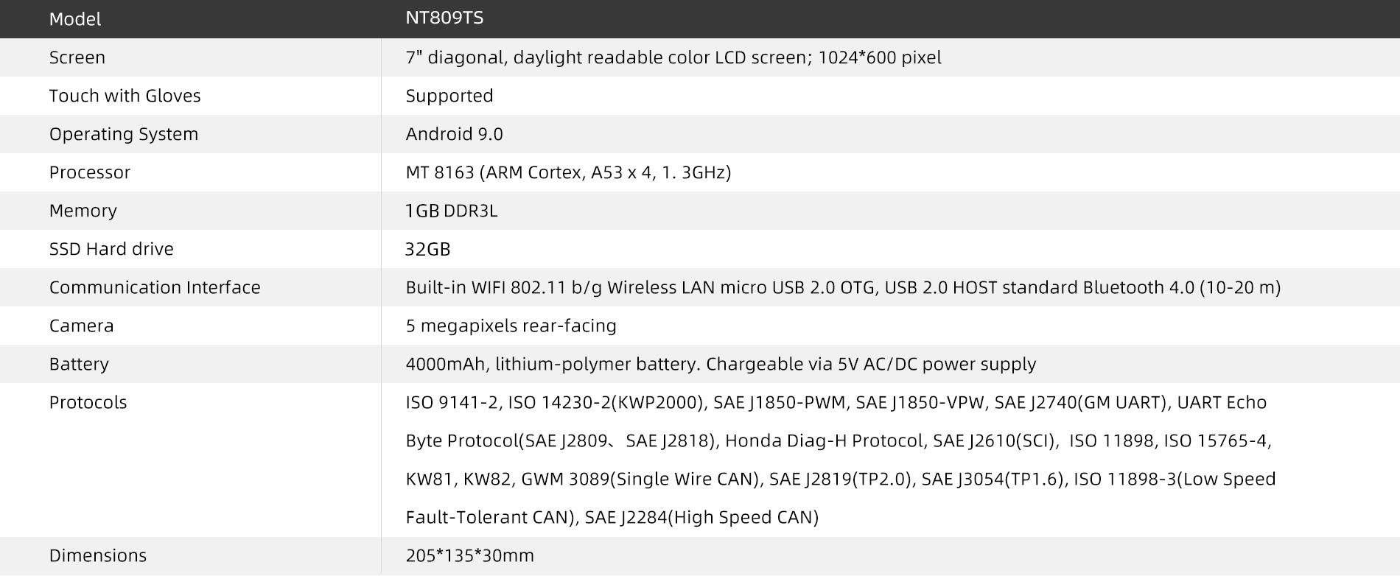Click the Protocols row label
Viewport: 1400px width, 576px height.
(88, 402)
